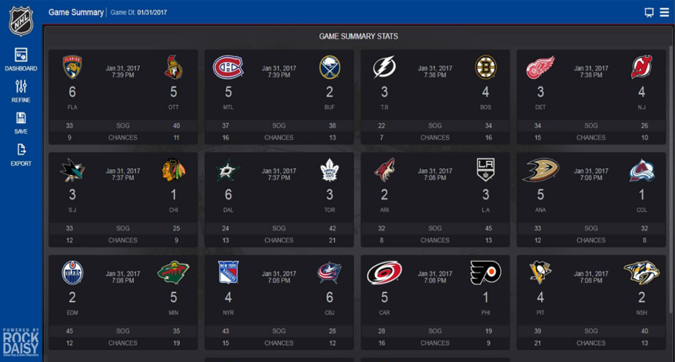Image resolution: width=675 pixels, height=362 pixels.
Task: Select the Florida Panthers team logo
Action: pos(73,67)
